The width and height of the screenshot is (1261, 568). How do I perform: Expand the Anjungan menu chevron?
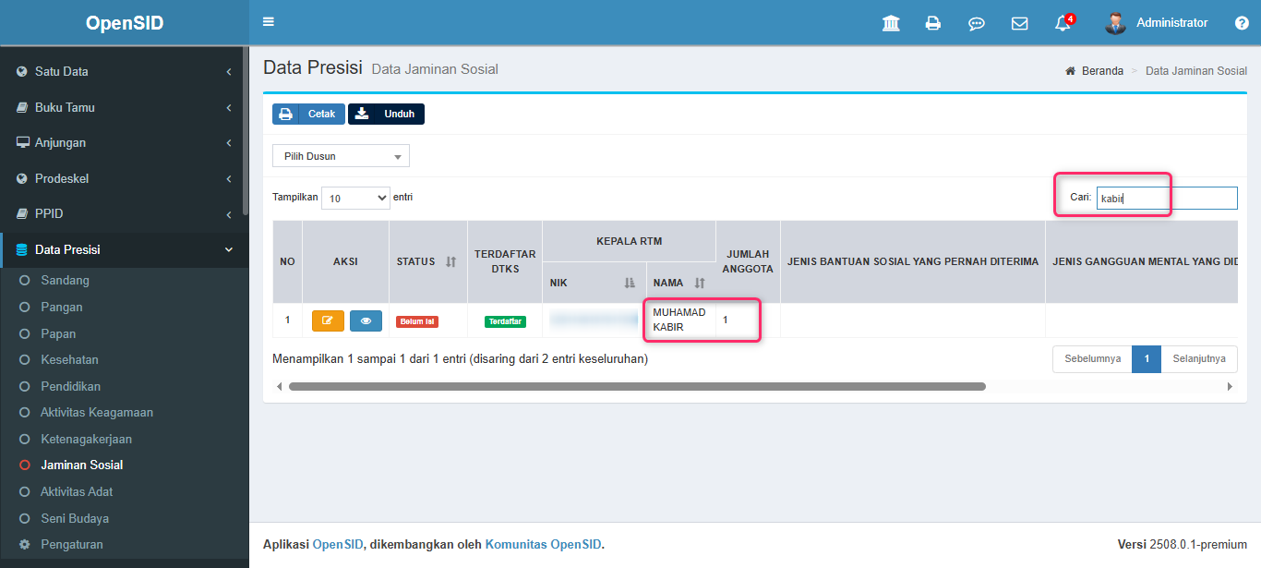click(x=228, y=143)
